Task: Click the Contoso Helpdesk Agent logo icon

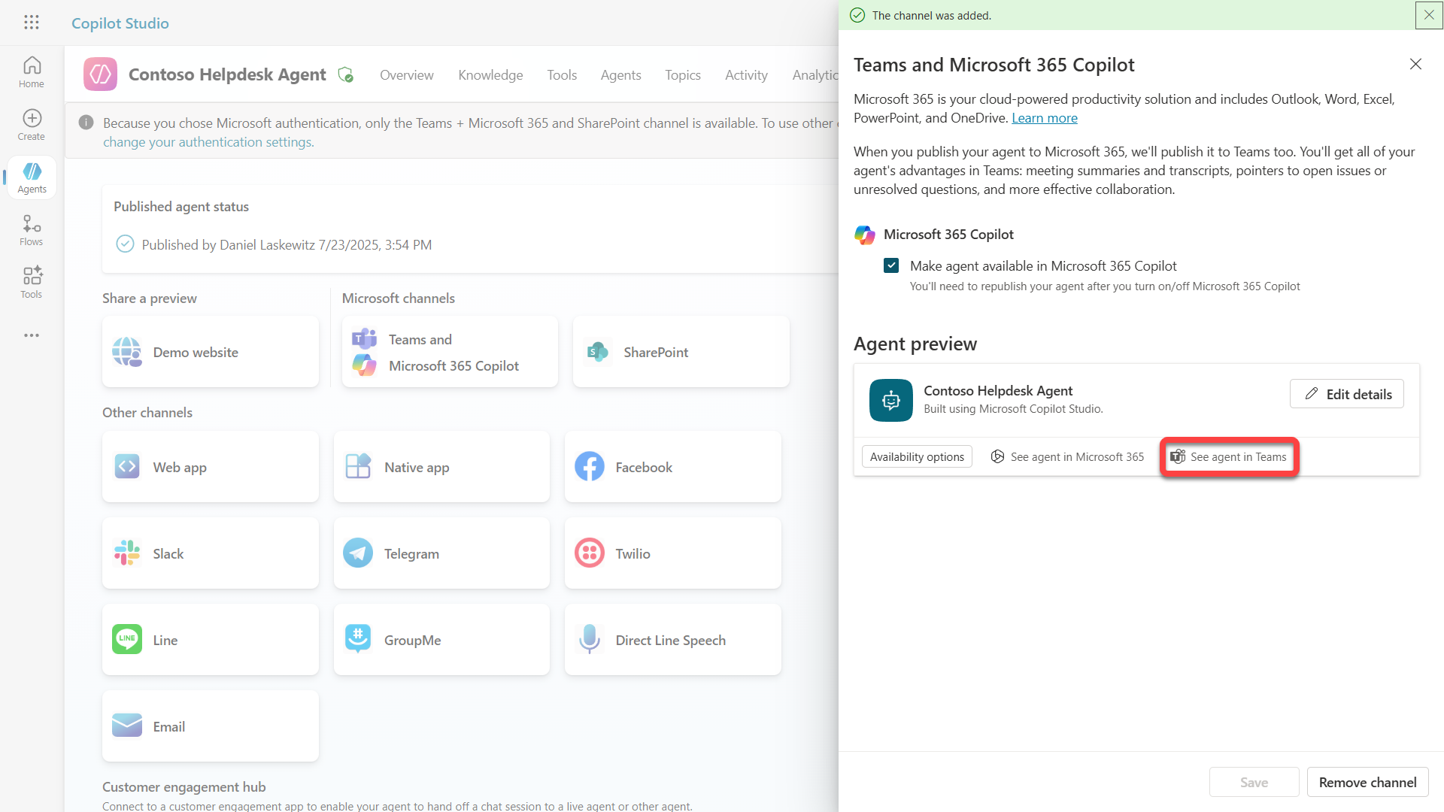Action: pyautogui.click(x=100, y=74)
